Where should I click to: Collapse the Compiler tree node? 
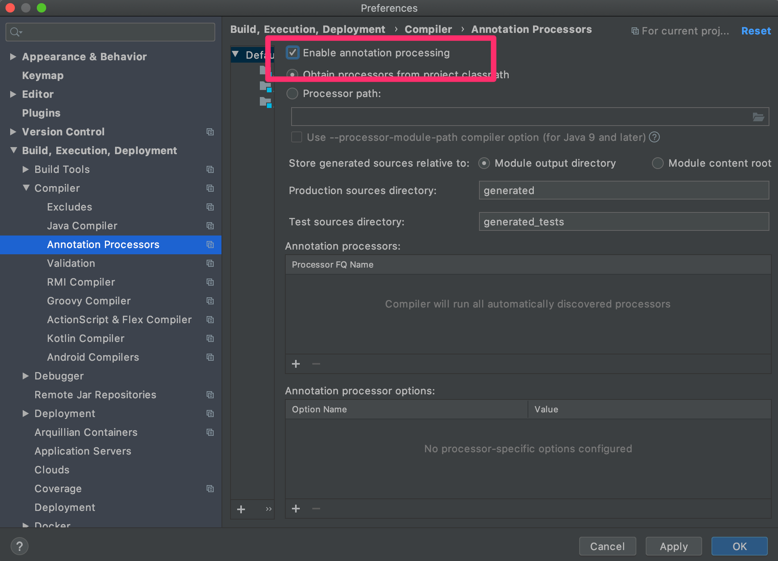[x=26, y=188]
